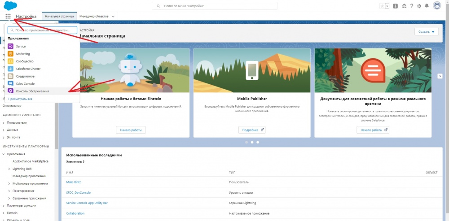
Task: Focus the app launcher search field
Action: point(42,30)
